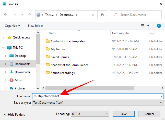
Task: Click New folder in the toolbar
Action: [x=36, y=26]
